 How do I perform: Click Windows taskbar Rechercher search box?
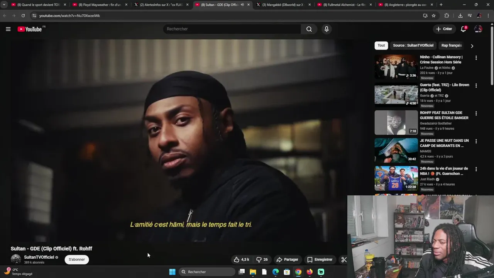(x=207, y=272)
